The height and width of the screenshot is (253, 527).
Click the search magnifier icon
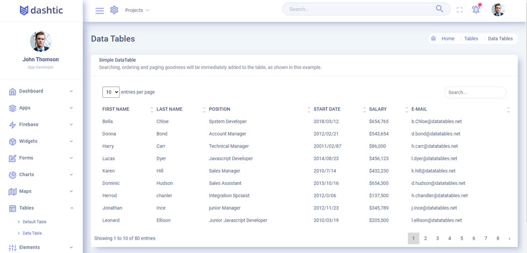coord(439,9)
